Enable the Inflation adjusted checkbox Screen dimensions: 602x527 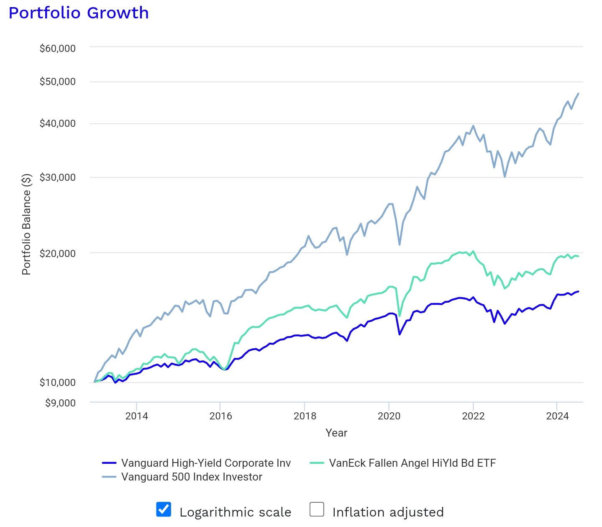tap(317, 509)
